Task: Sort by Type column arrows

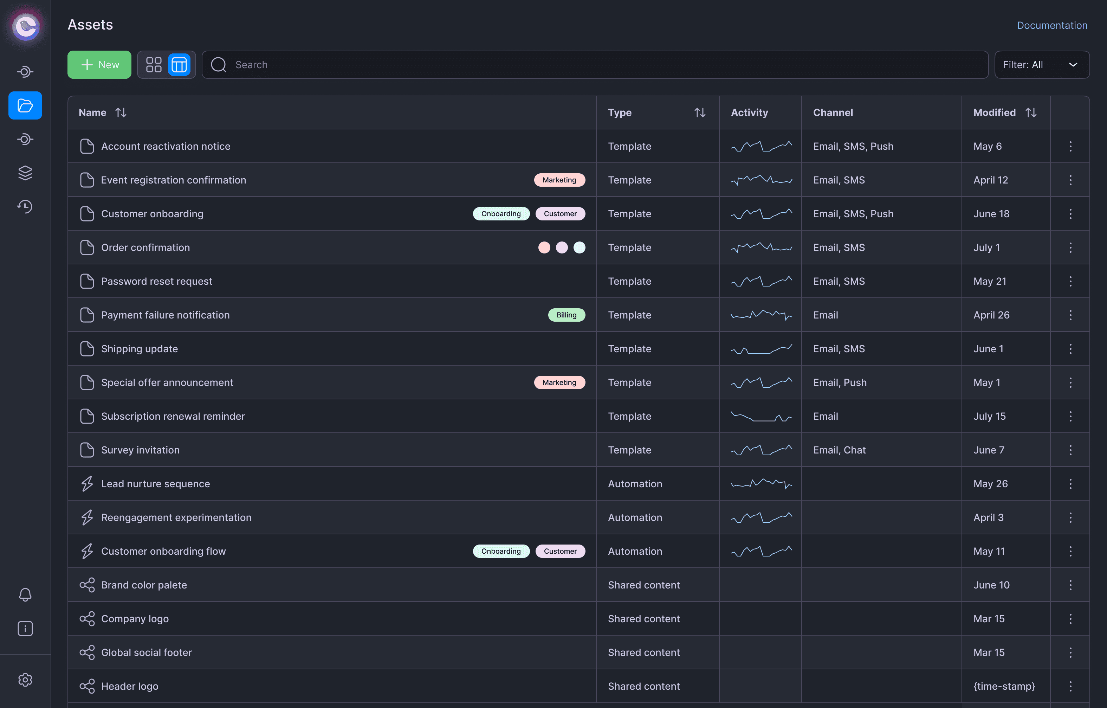Action: 700,112
